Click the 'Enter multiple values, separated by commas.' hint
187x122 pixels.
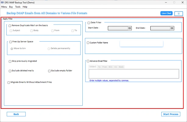[x=109, y=80]
